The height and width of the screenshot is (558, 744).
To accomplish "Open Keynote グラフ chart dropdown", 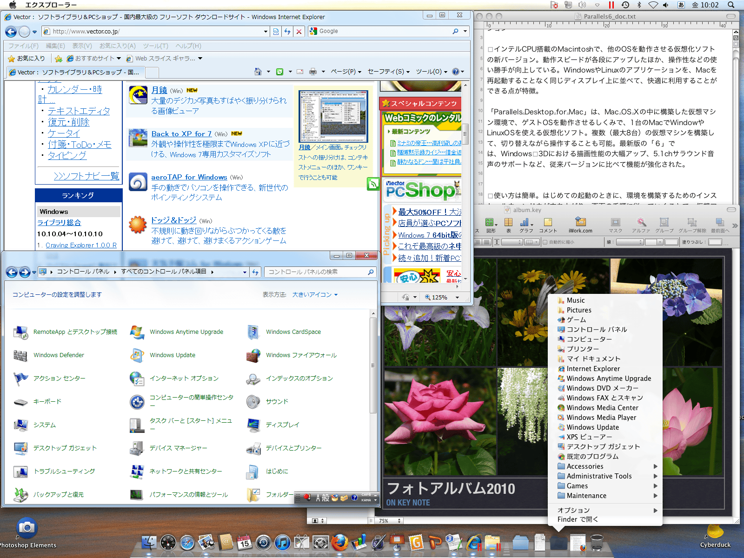I will pos(526,226).
